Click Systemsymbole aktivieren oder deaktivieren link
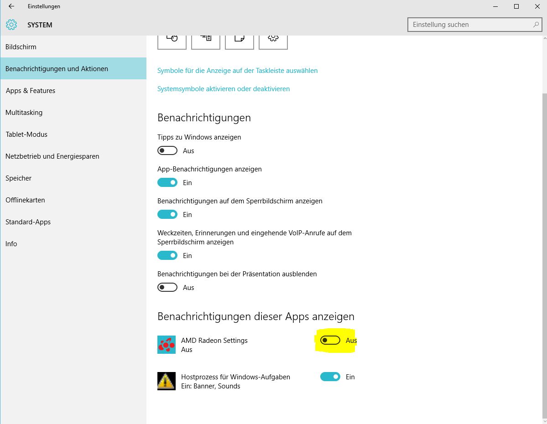This screenshot has width=547, height=424. (x=224, y=89)
